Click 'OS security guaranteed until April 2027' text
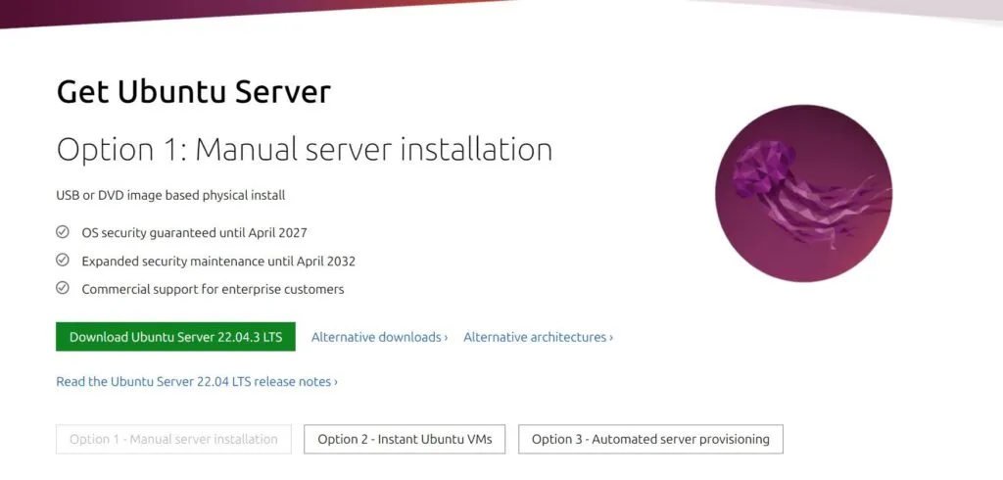The width and height of the screenshot is (1003, 480). (x=195, y=233)
